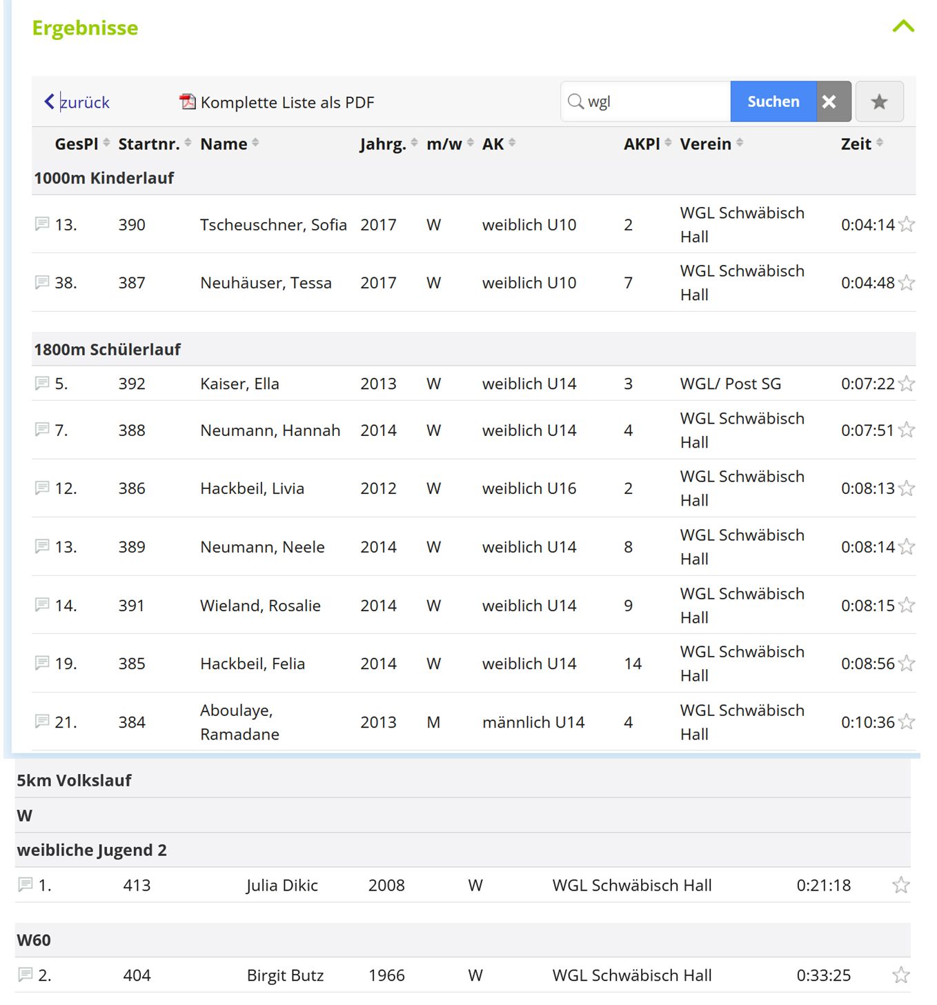Collapse the Ergebnisse section with the chevron
This screenshot has height=1005, width=937.
(903, 27)
